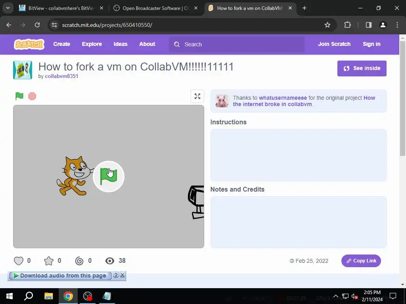Enter full screen mode for the stage
The width and height of the screenshot is (406, 304).
coord(197,96)
